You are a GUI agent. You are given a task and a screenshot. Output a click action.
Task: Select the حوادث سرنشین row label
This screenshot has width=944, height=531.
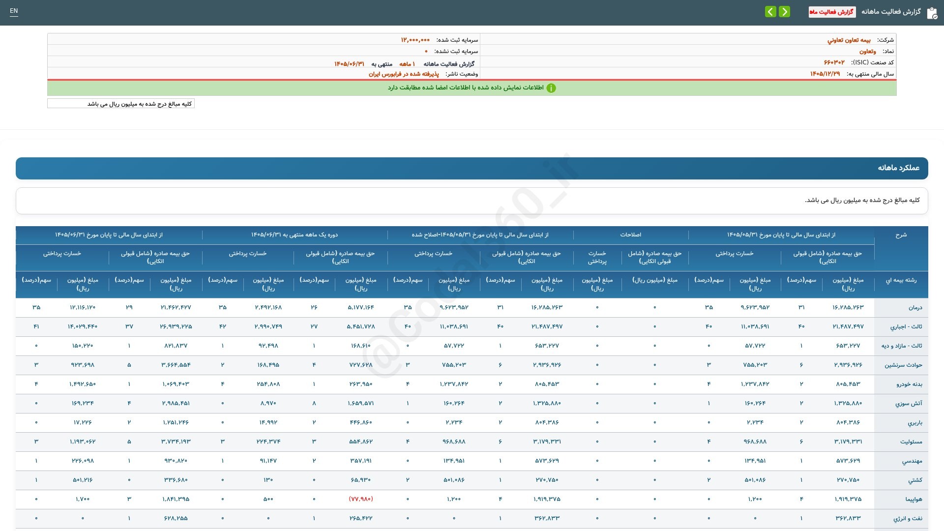click(x=904, y=365)
